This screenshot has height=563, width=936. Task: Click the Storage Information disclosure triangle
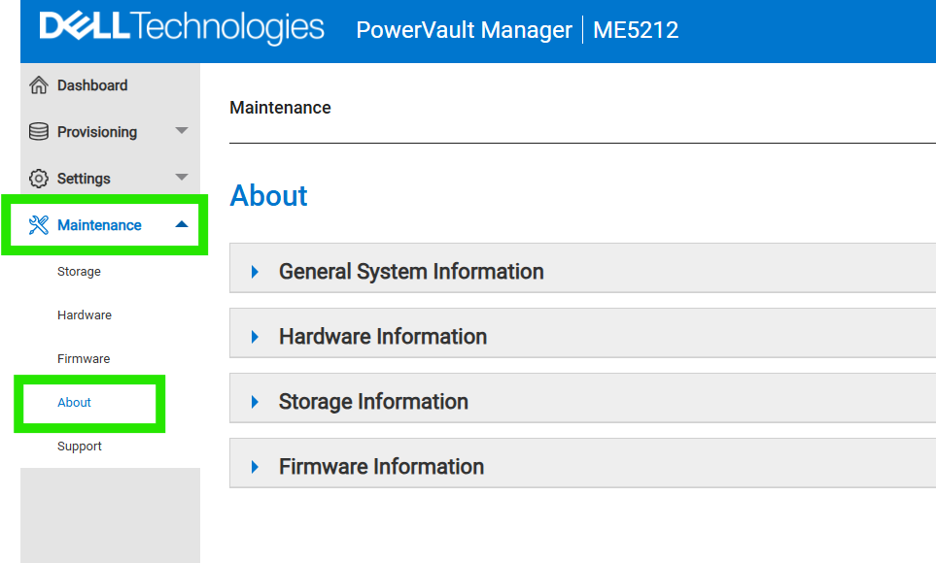pyautogui.click(x=256, y=399)
